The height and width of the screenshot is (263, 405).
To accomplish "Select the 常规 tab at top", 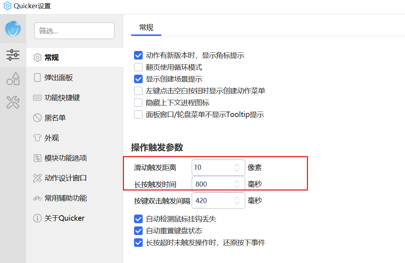I will click(x=146, y=27).
